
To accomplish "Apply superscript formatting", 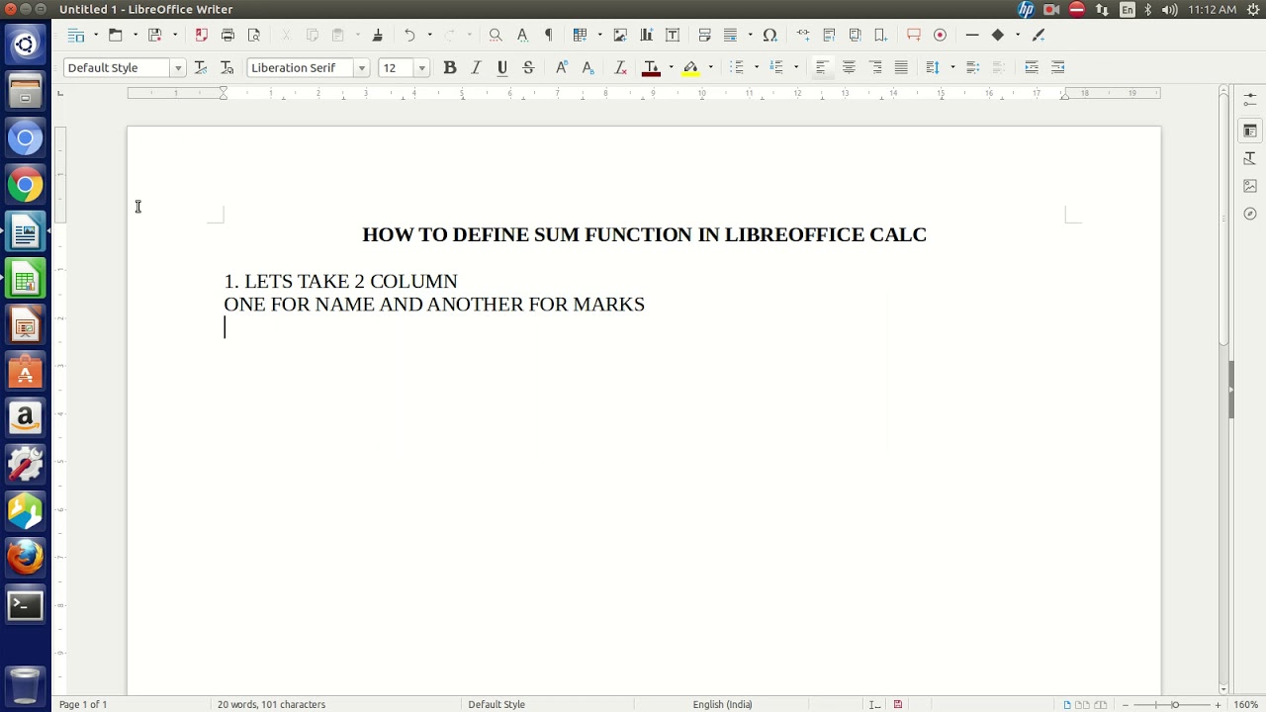I will tap(561, 67).
